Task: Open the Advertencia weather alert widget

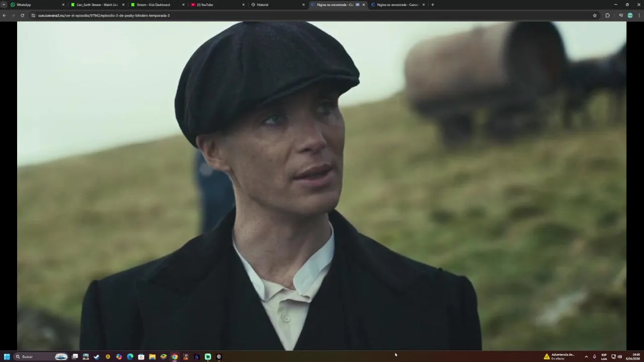Action: click(x=559, y=356)
